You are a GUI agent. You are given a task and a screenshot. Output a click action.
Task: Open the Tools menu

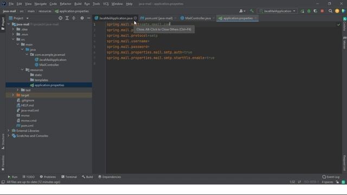coord(97,4)
